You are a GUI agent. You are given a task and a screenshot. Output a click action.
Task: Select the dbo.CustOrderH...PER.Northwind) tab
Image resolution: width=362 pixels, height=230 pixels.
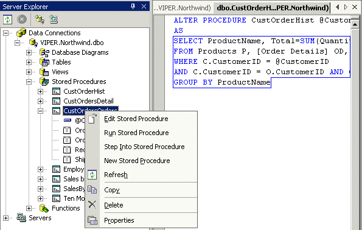click(x=273, y=8)
